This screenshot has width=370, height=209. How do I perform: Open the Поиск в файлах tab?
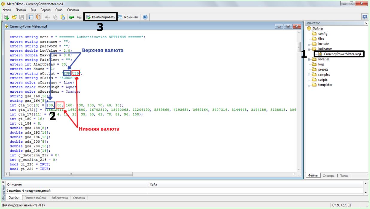click(x=35, y=198)
